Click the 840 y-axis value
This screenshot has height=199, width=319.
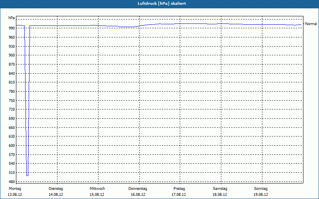pos(12,74)
